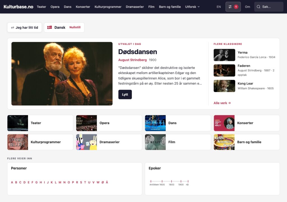Open Barn og familie in navigation bar

(170, 7)
